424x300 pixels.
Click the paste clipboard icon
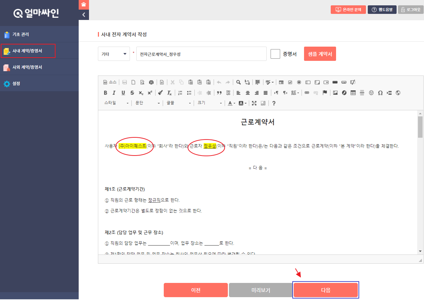click(x=190, y=82)
